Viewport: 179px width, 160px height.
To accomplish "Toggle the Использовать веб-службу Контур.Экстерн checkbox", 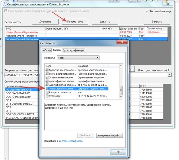I will click(x=6, y=11).
